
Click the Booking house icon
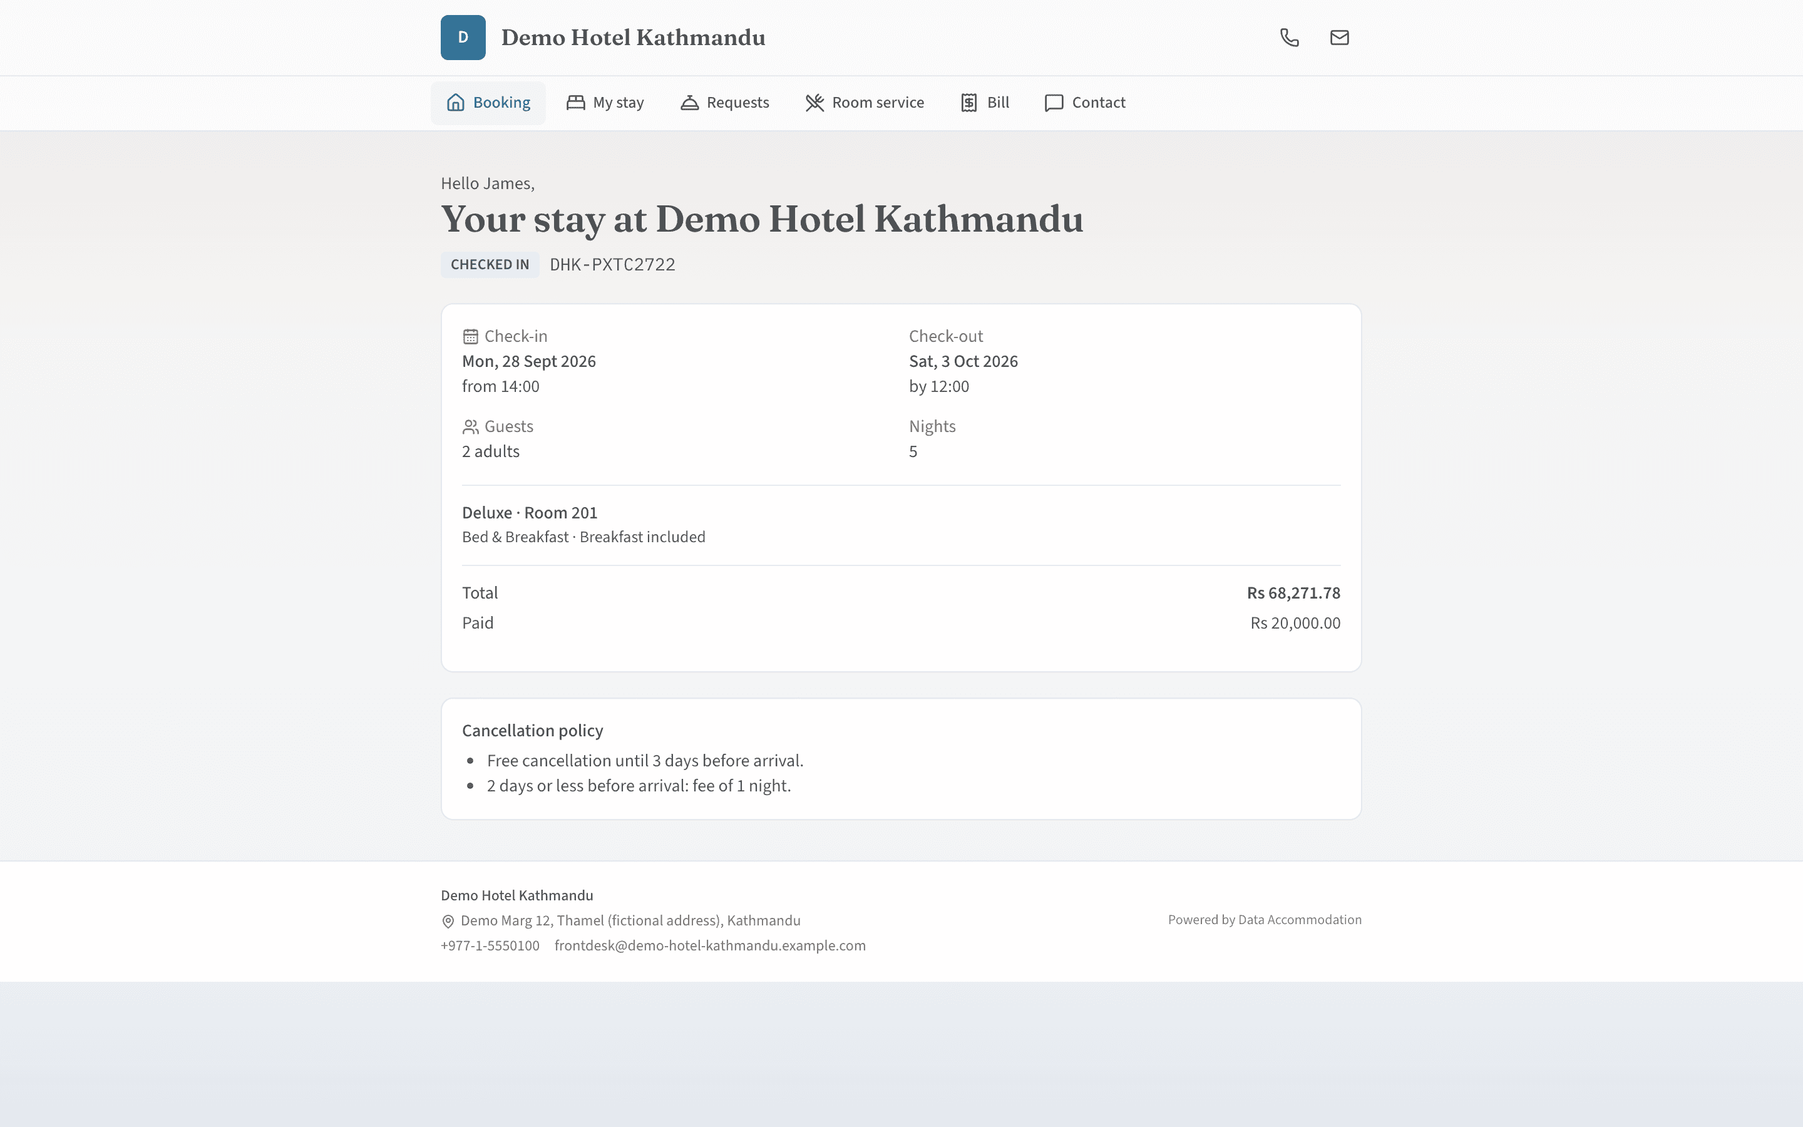[455, 102]
